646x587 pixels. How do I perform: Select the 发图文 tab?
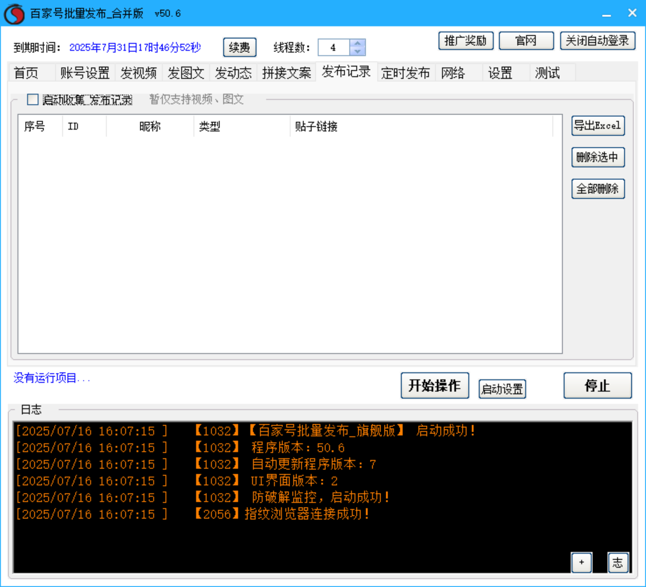point(186,73)
